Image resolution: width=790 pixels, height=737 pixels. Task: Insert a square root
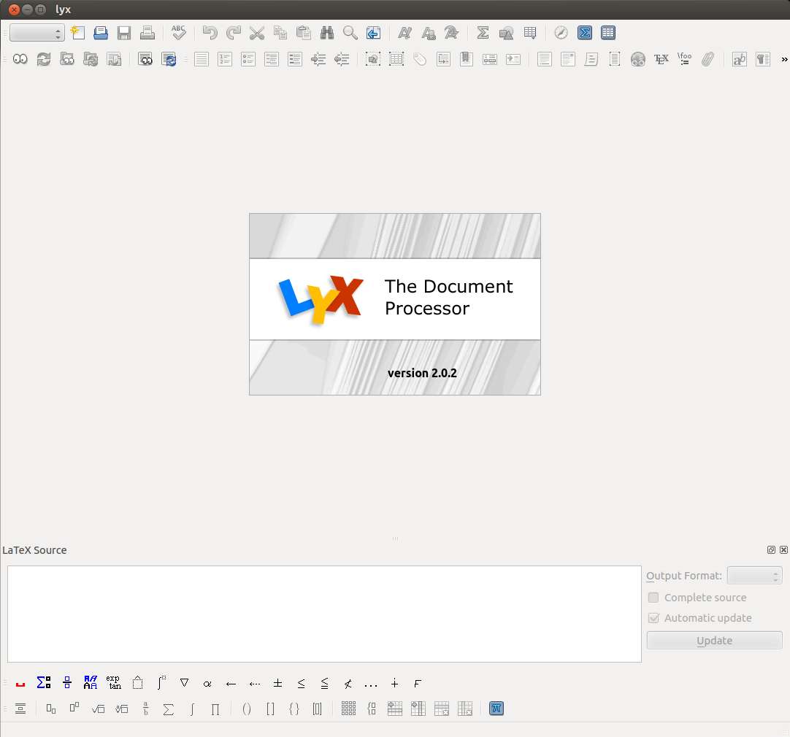99,709
